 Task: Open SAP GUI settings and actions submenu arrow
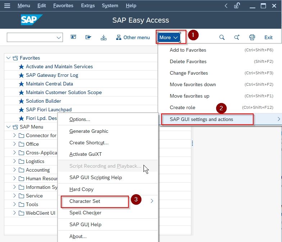pyautogui.click(x=278, y=119)
